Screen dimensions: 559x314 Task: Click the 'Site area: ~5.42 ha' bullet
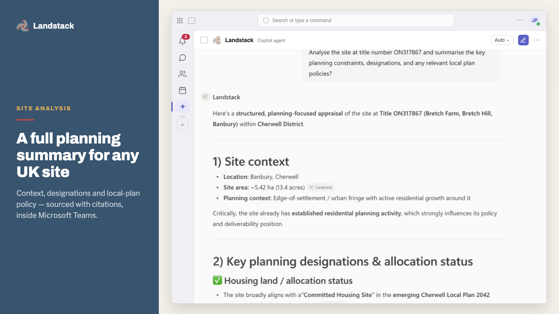[x=264, y=187]
